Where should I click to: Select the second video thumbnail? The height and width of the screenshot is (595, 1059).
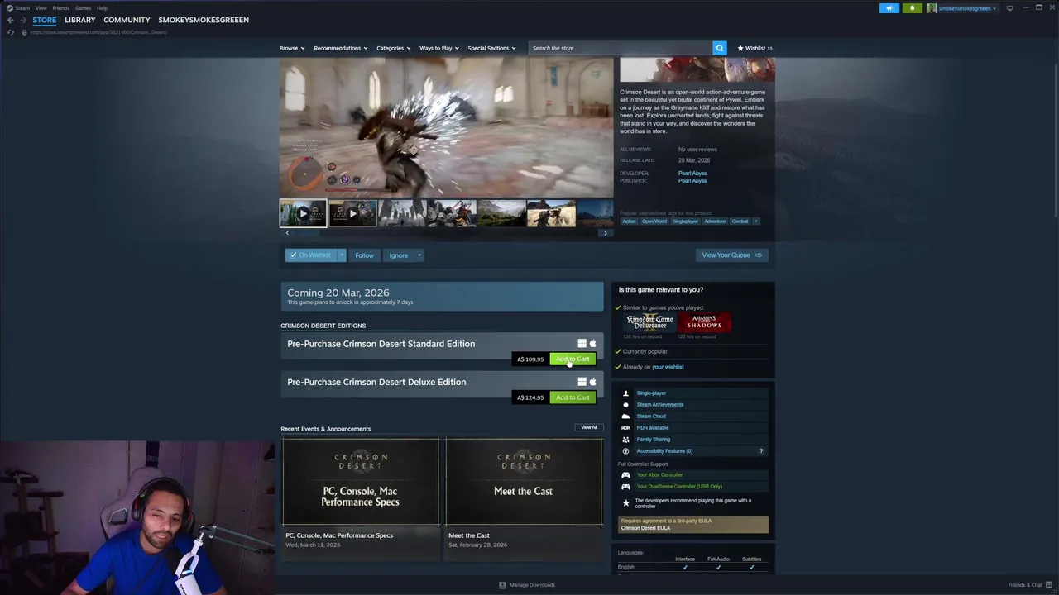tap(352, 213)
